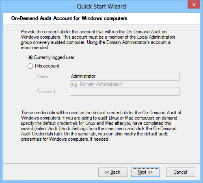
Task: Proceed with the Next >> button
Action: [x=145, y=172]
